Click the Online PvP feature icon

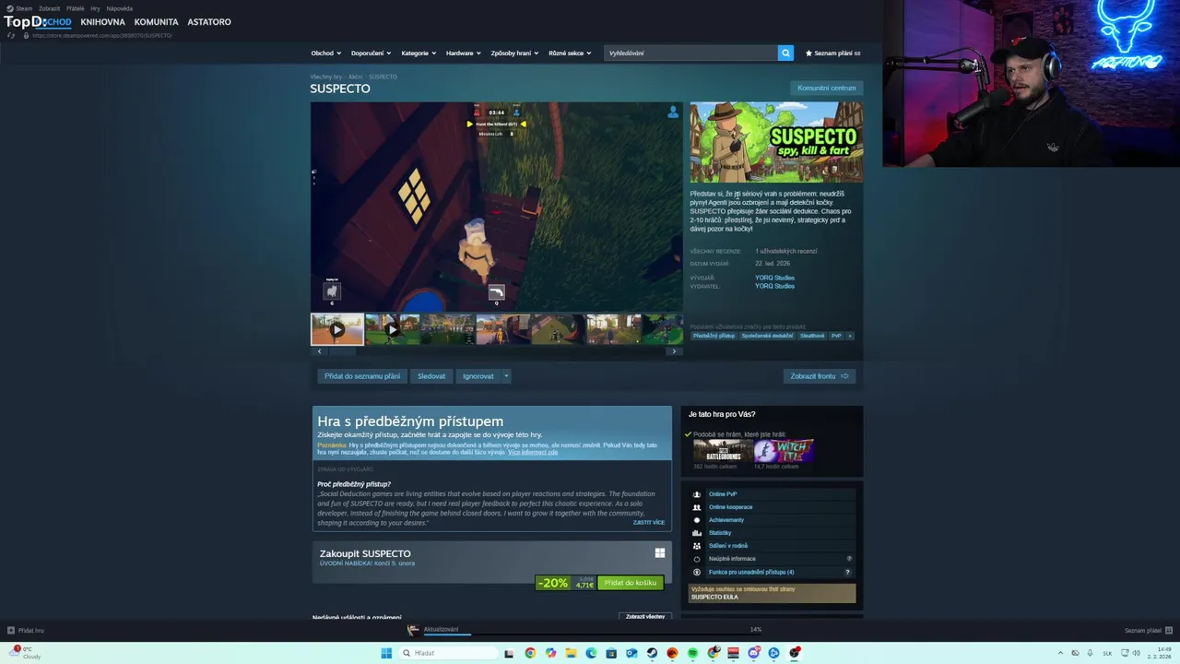tap(697, 494)
